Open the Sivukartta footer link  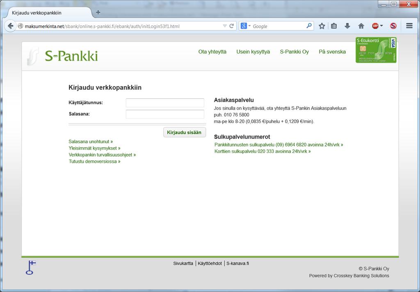click(183, 263)
